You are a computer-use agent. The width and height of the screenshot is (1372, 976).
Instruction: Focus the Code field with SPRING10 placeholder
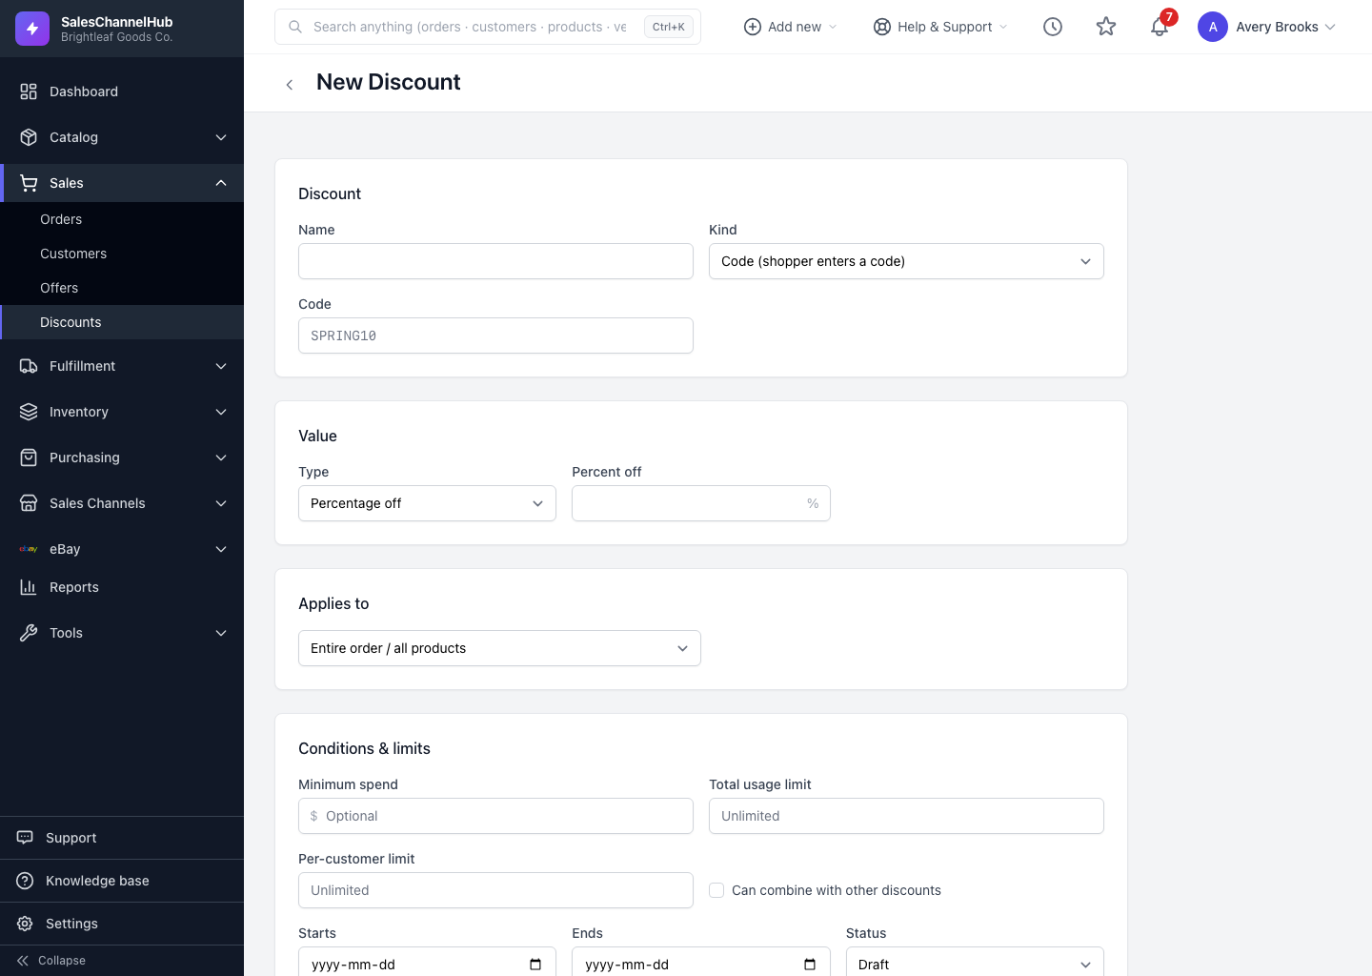pos(495,335)
